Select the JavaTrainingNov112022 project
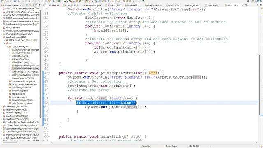The image size is (263, 148). tap(15, 116)
